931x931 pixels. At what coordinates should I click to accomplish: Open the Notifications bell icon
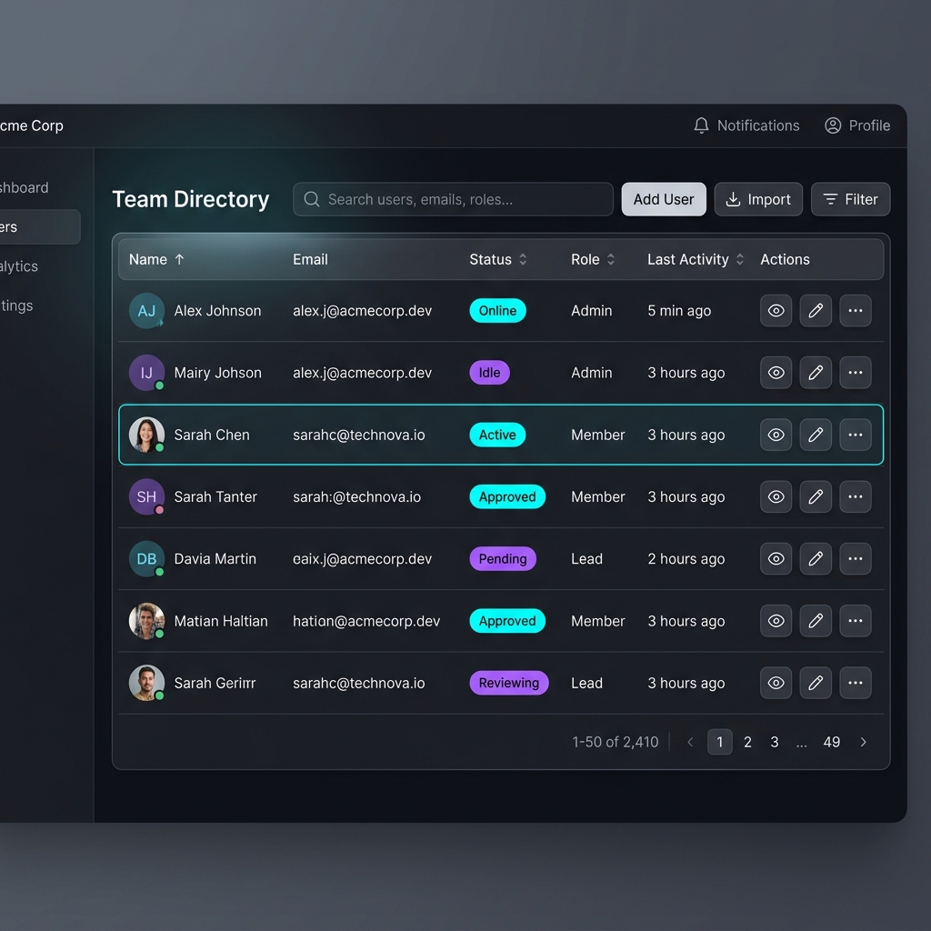[x=701, y=125]
